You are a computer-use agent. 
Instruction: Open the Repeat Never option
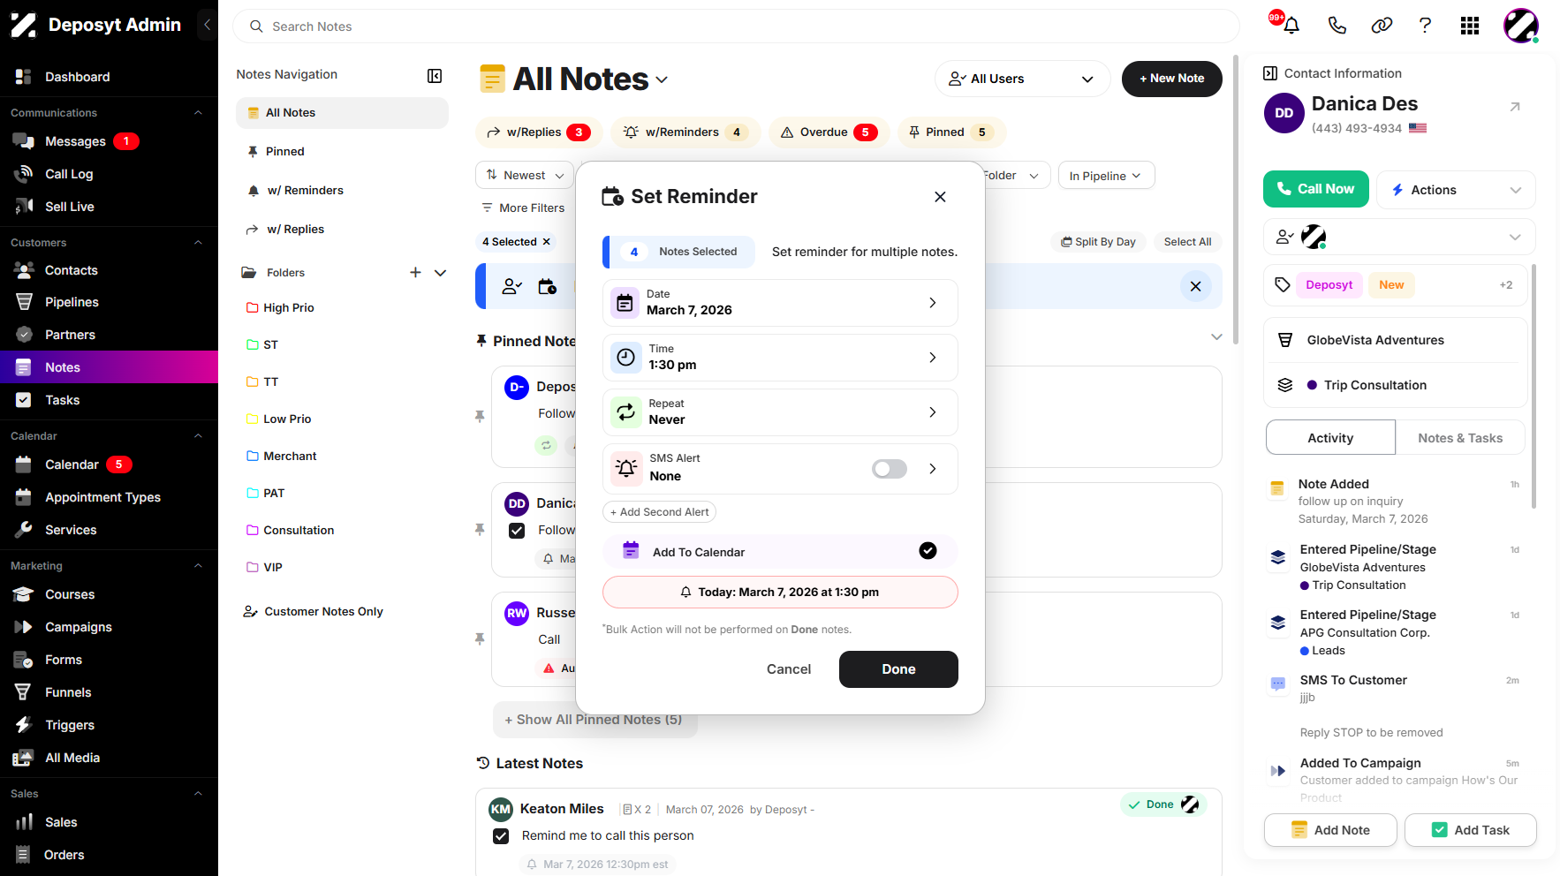click(x=780, y=412)
